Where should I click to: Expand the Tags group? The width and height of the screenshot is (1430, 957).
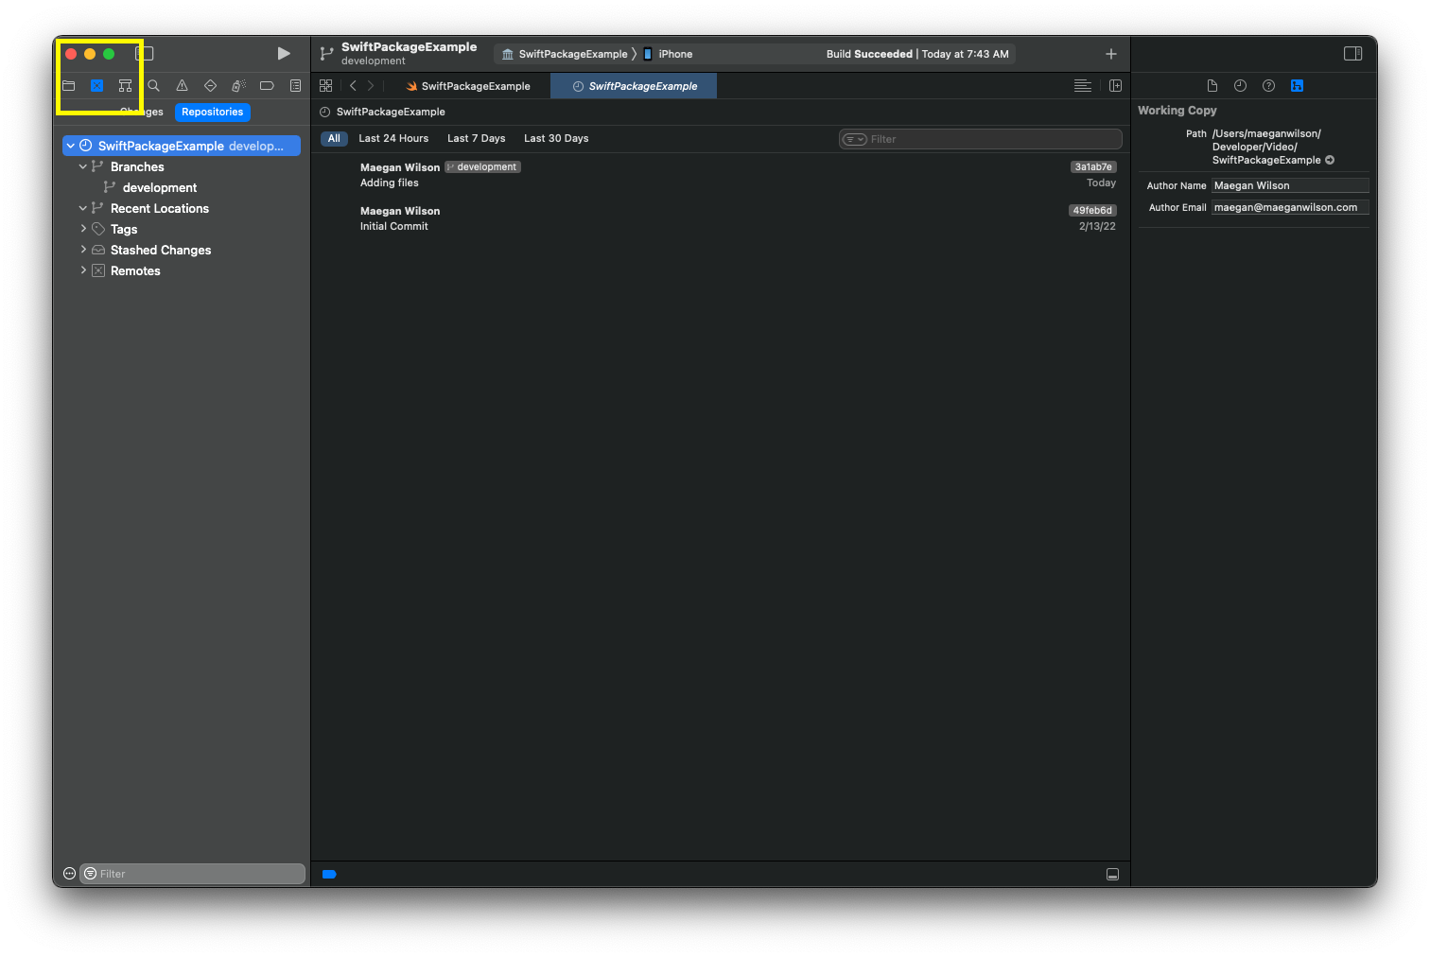83,229
